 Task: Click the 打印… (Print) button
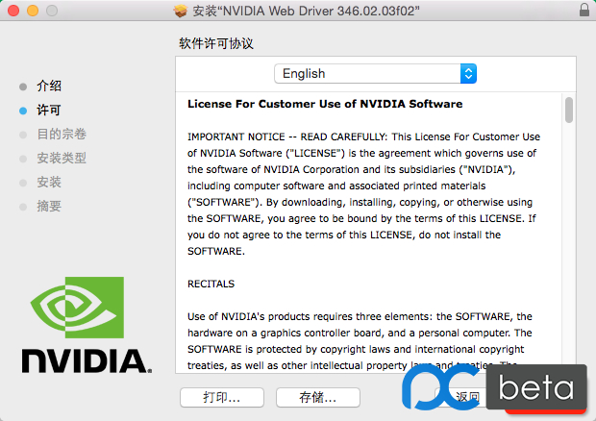222,397
